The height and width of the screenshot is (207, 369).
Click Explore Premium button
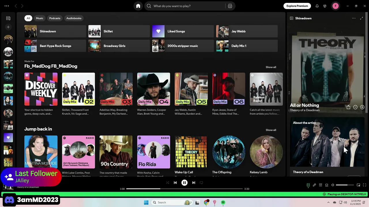point(297,6)
